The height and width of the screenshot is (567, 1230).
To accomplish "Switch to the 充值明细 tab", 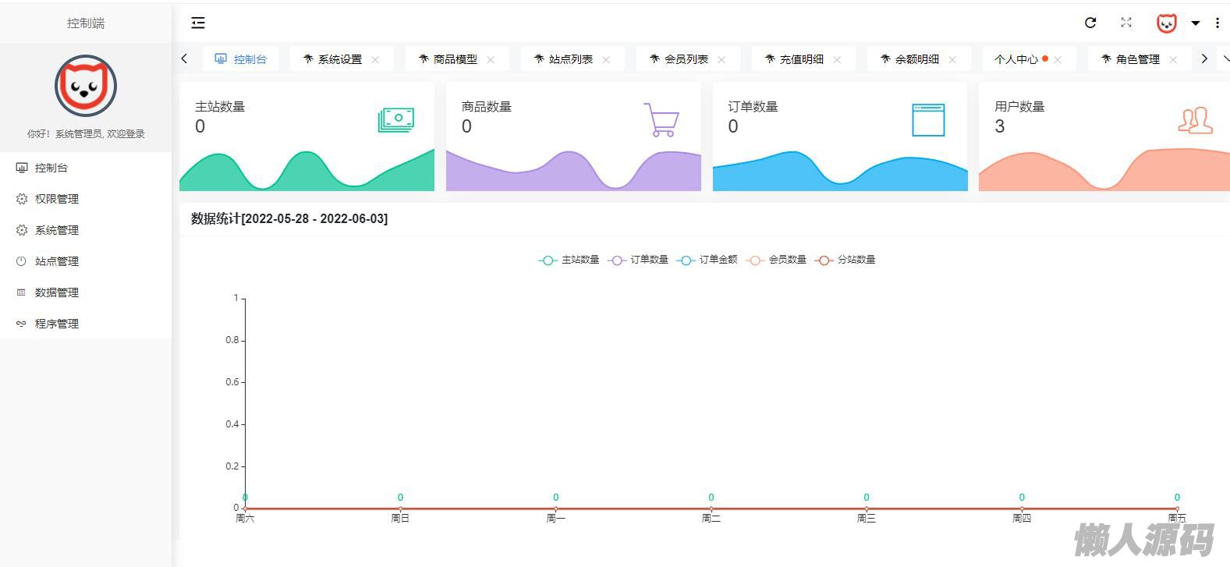I will (801, 59).
